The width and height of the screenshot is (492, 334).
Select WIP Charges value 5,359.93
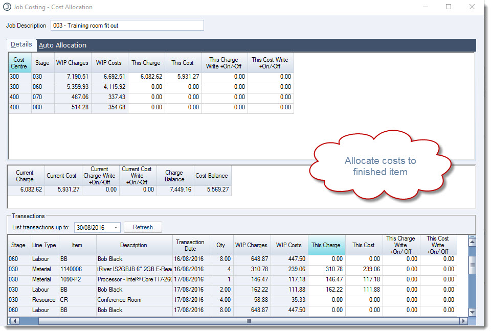pos(73,87)
